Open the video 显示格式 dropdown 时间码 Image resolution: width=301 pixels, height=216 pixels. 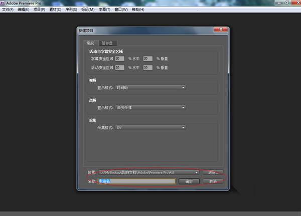point(150,88)
